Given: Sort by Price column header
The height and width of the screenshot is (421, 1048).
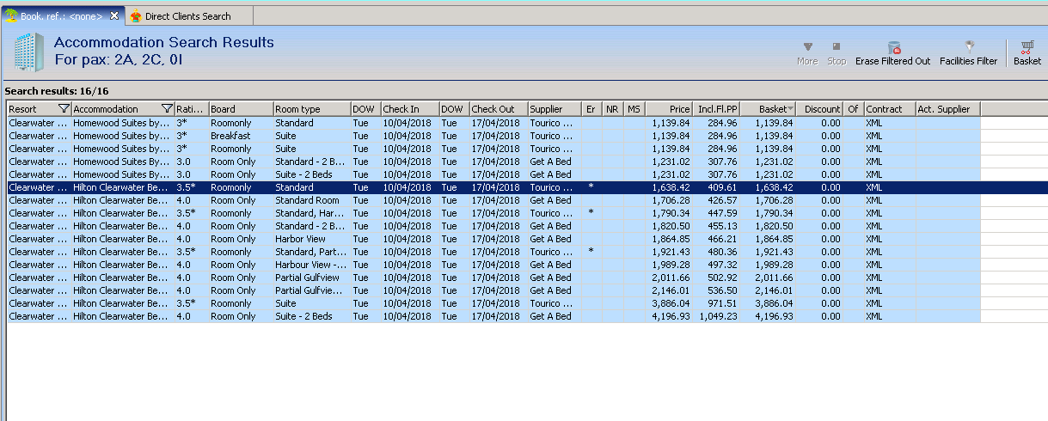Looking at the screenshot, I should 669,109.
